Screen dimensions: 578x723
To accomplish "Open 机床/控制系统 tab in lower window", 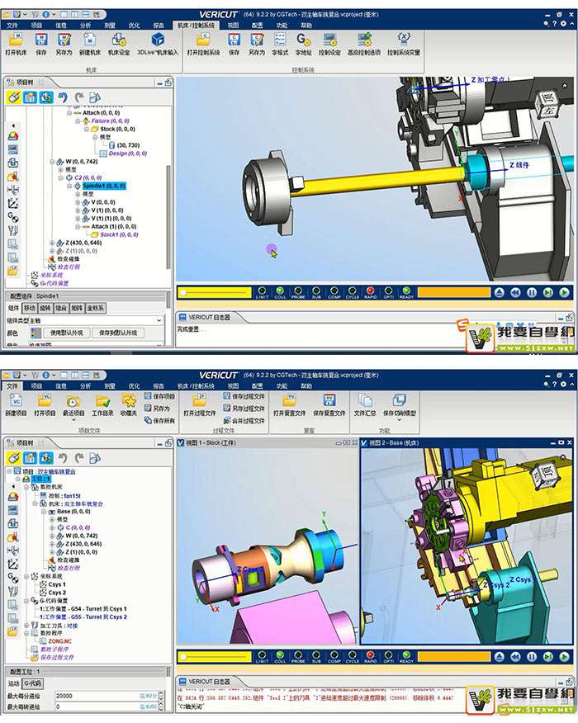I will point(196,386).
